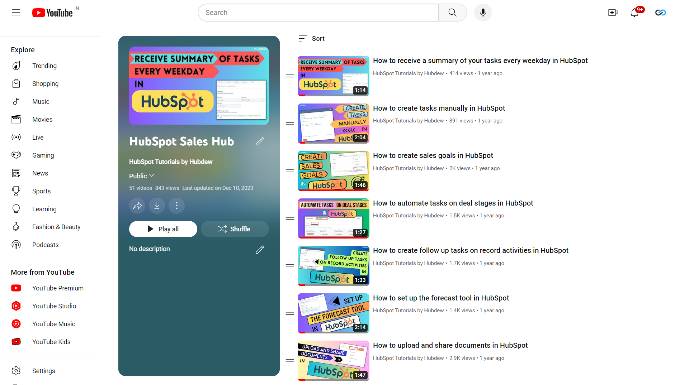Click thumbnail of follow up tasks video

click(x=334, y=266)
